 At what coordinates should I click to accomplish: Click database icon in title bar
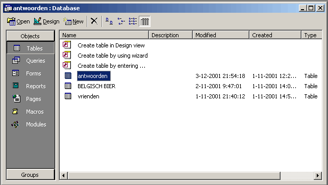[8, 8]
